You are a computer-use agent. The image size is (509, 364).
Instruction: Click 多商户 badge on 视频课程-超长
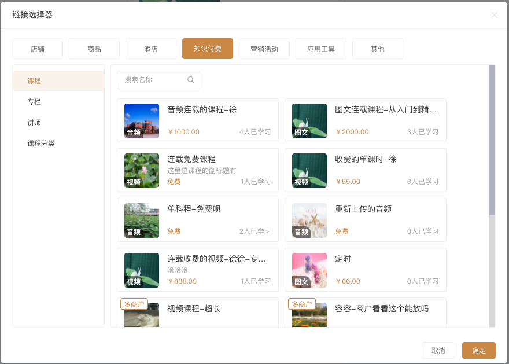click(x=134, y=304)
